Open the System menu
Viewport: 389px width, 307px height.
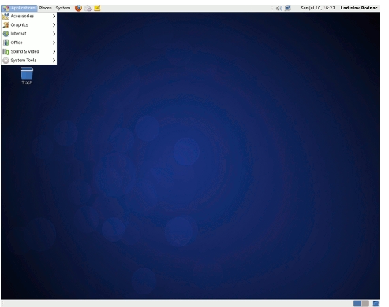click(63, 8)
